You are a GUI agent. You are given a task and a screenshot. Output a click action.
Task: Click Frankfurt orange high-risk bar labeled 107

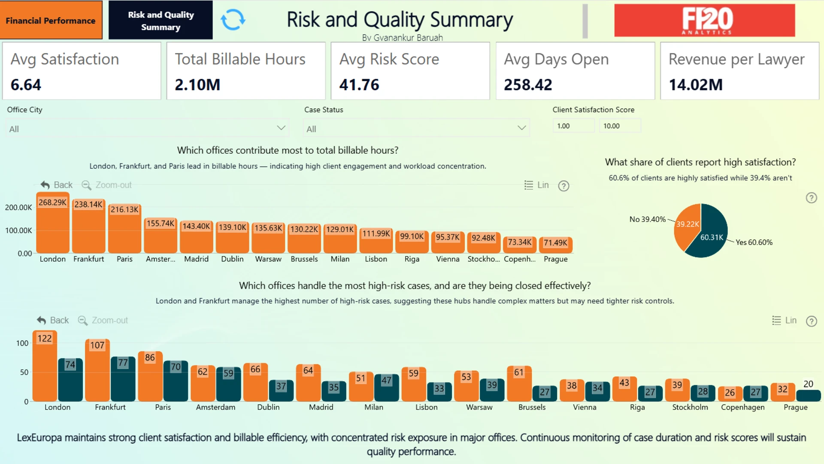(x=97, y=370)
